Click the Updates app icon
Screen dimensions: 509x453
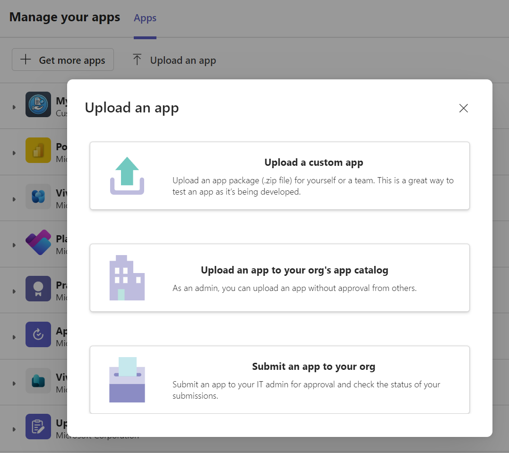point(38,427)
